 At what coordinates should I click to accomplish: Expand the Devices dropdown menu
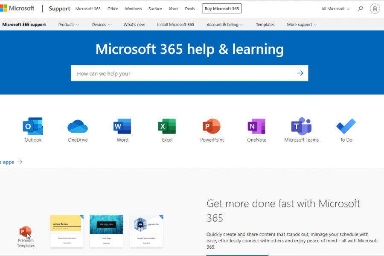101,25
